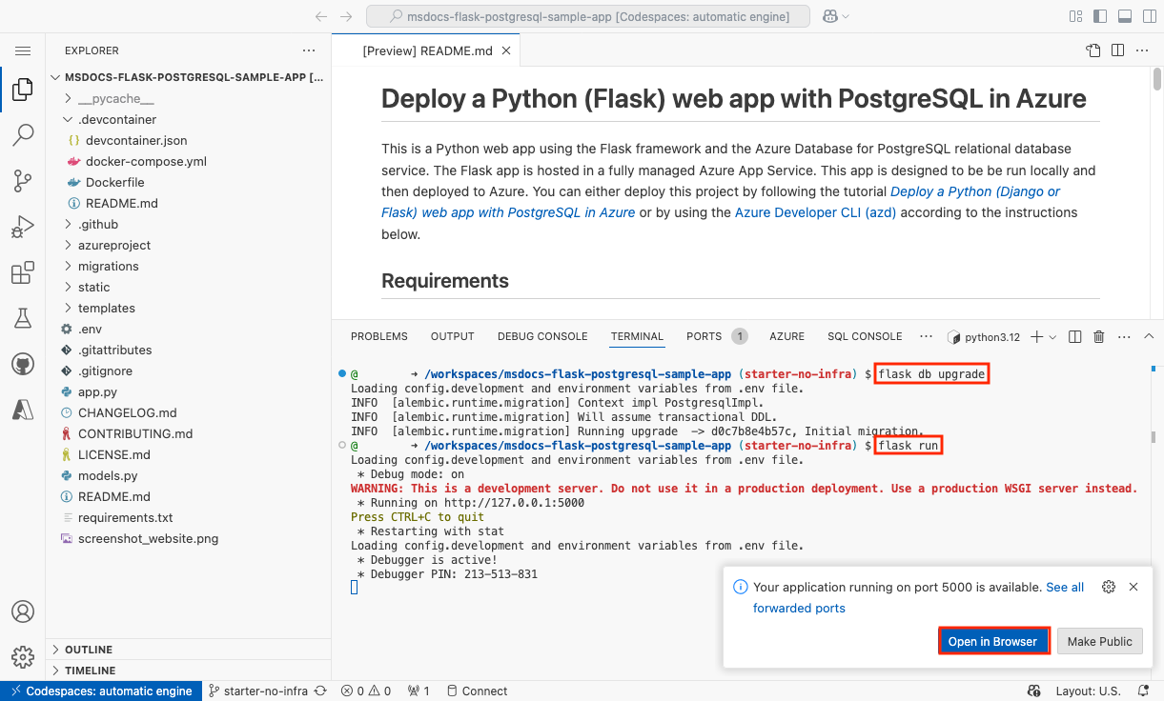Open the DEBUG CONSOLE tab
Viewport: 1164px width, 701px height.
coord(542,336)
